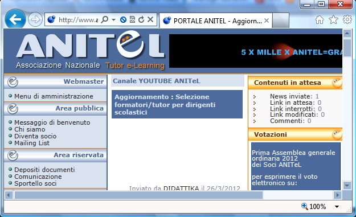356x217 pixels.
Task: Minimize the browser window
Action: click(x=307, y=5)
